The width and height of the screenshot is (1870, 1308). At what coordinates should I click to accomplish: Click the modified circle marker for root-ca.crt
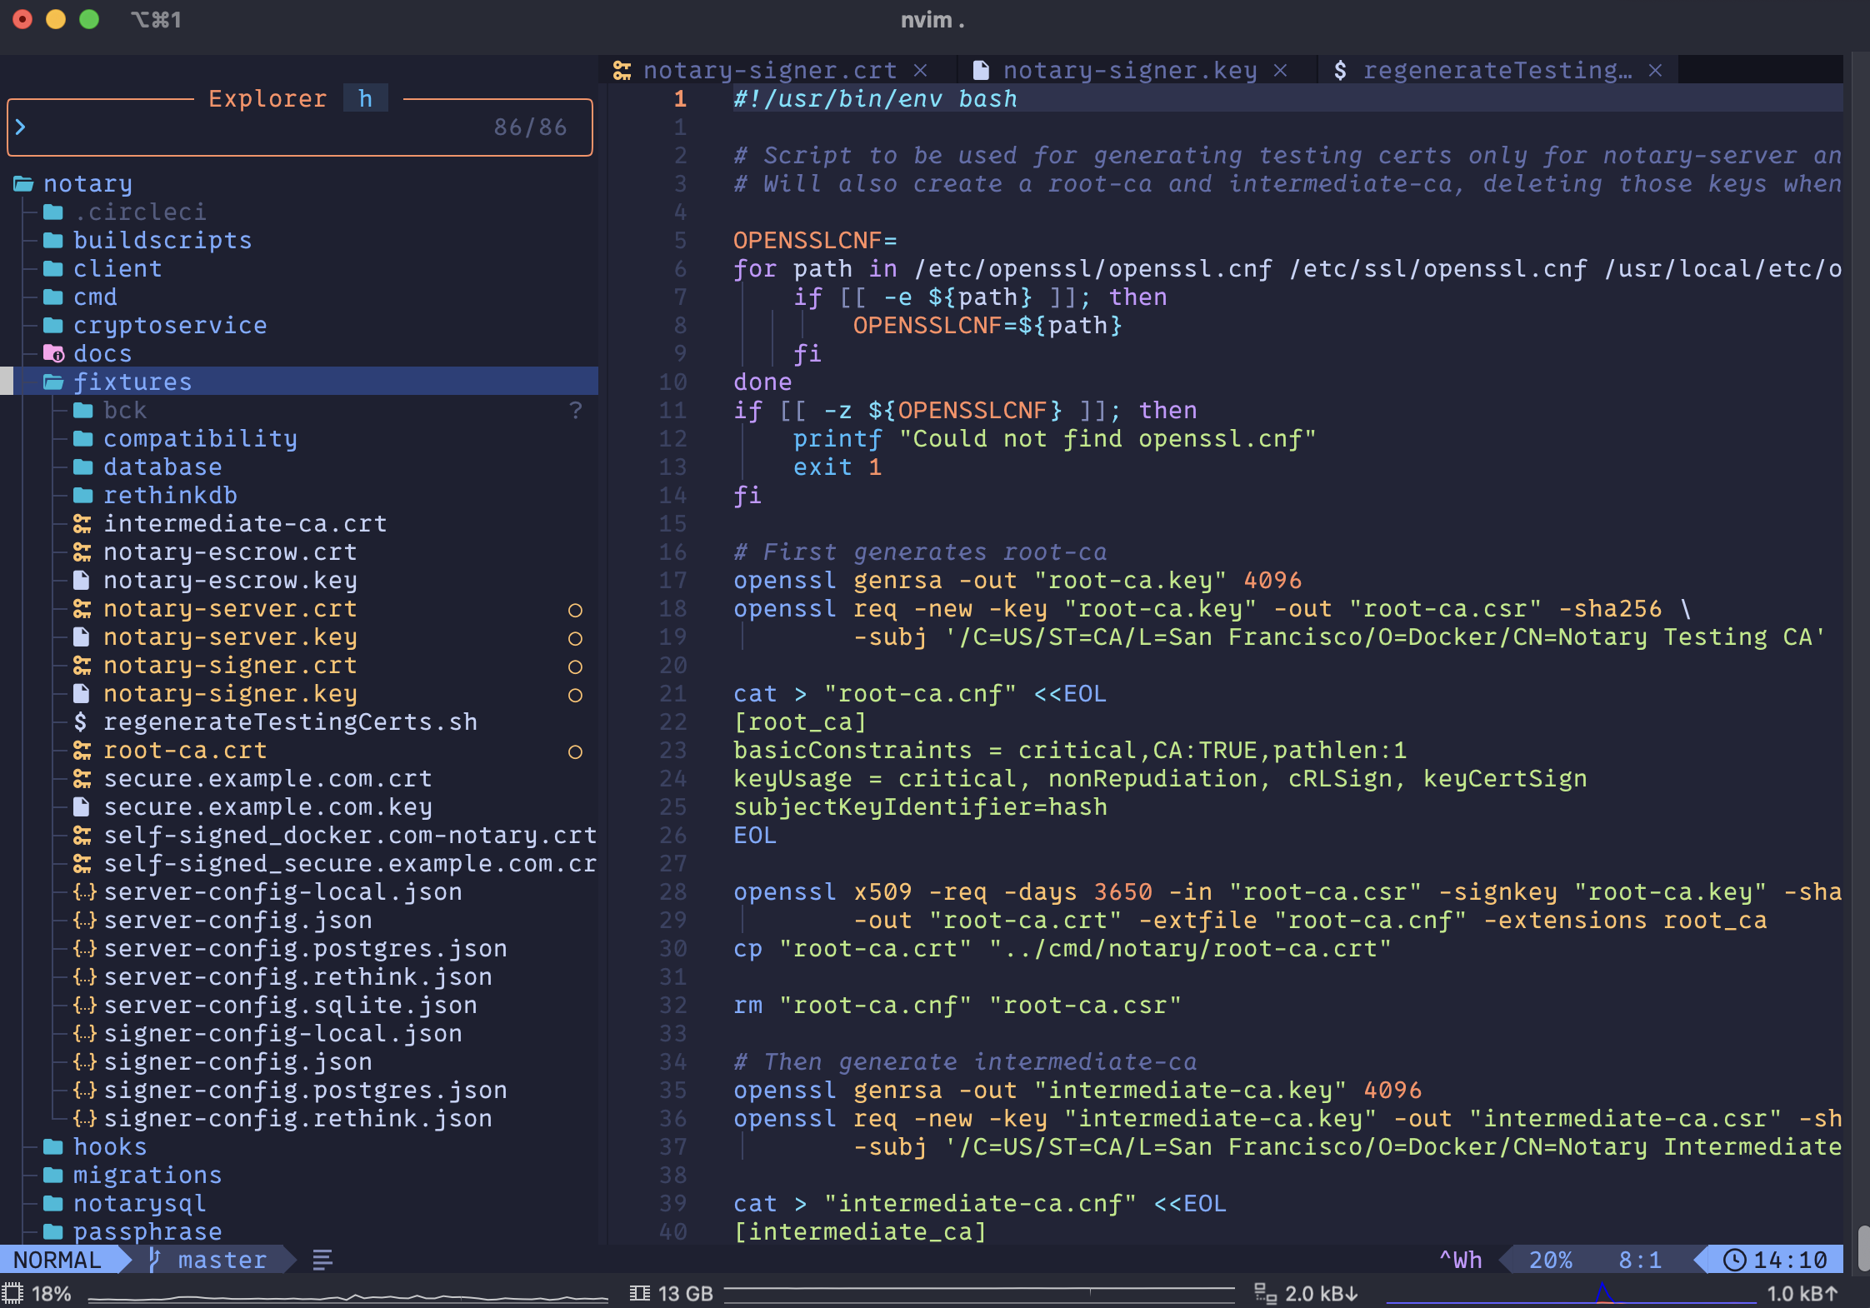[x=575, y=752]
